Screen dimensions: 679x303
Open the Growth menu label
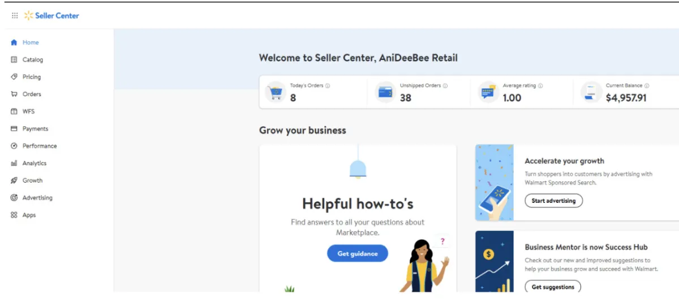pyautogui.click(x=32, y=180)
